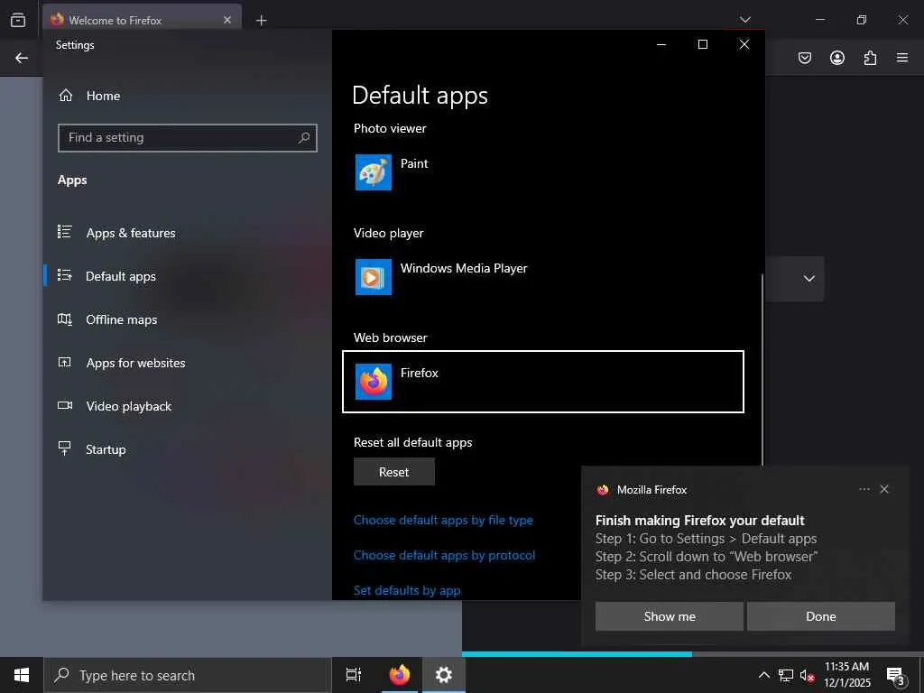Click taskbar clock showing 11:35 AM

coord(846,675)
